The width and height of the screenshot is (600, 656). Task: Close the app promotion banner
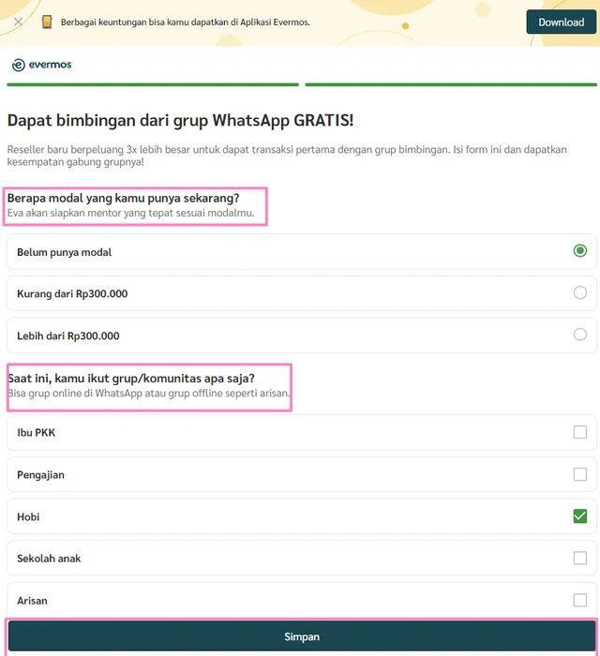click(x=18, y=22)
